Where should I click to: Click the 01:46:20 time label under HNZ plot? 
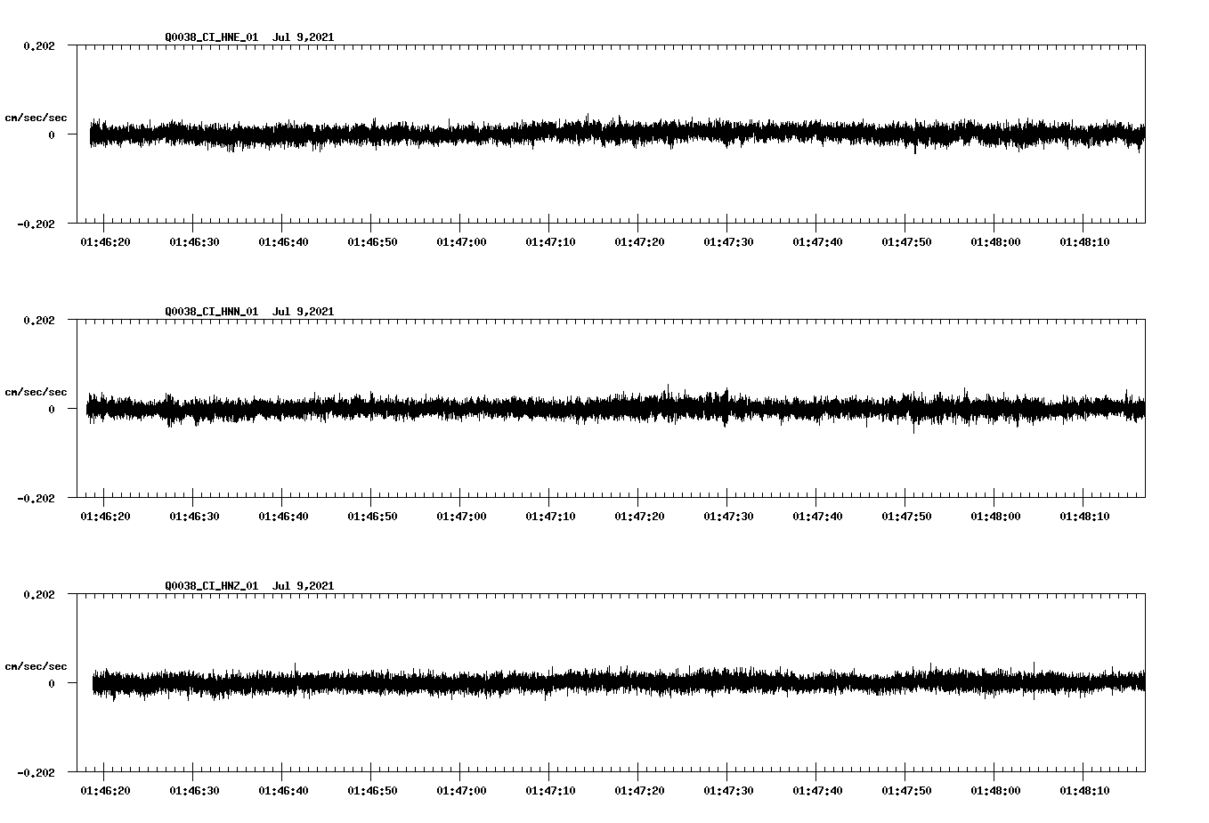(105, 791)
